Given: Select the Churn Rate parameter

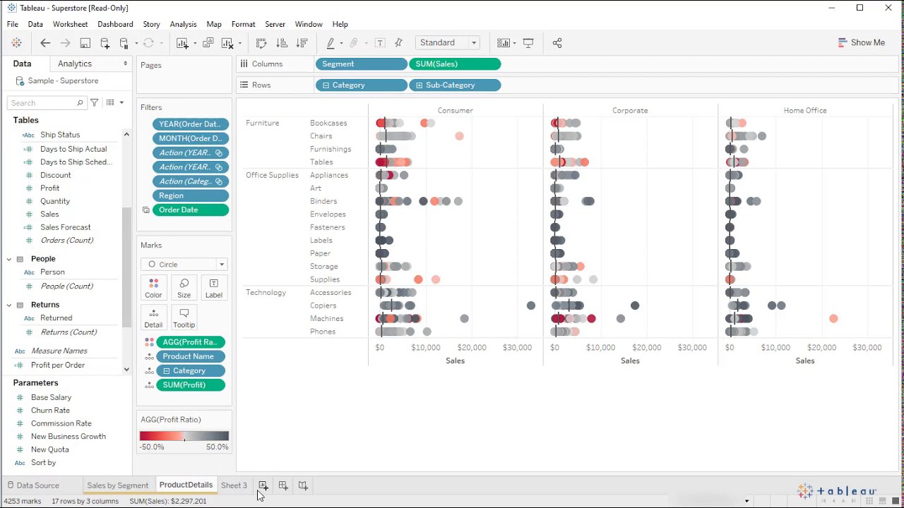Looking at the screenshot, I should [50, 411].
